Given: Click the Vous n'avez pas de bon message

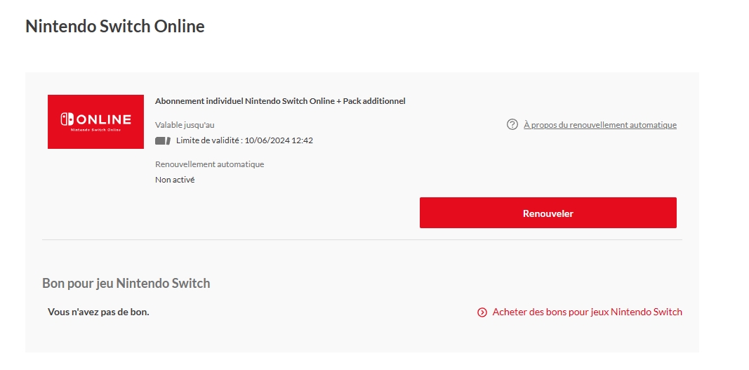Looking at the screenshot, I should [x=98, y=312].
